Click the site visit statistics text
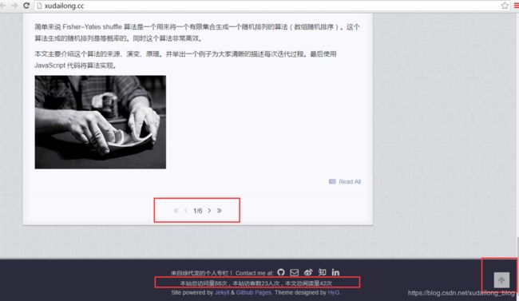The height and width of the screenshot is (301, 519). (x=256, y=283)
